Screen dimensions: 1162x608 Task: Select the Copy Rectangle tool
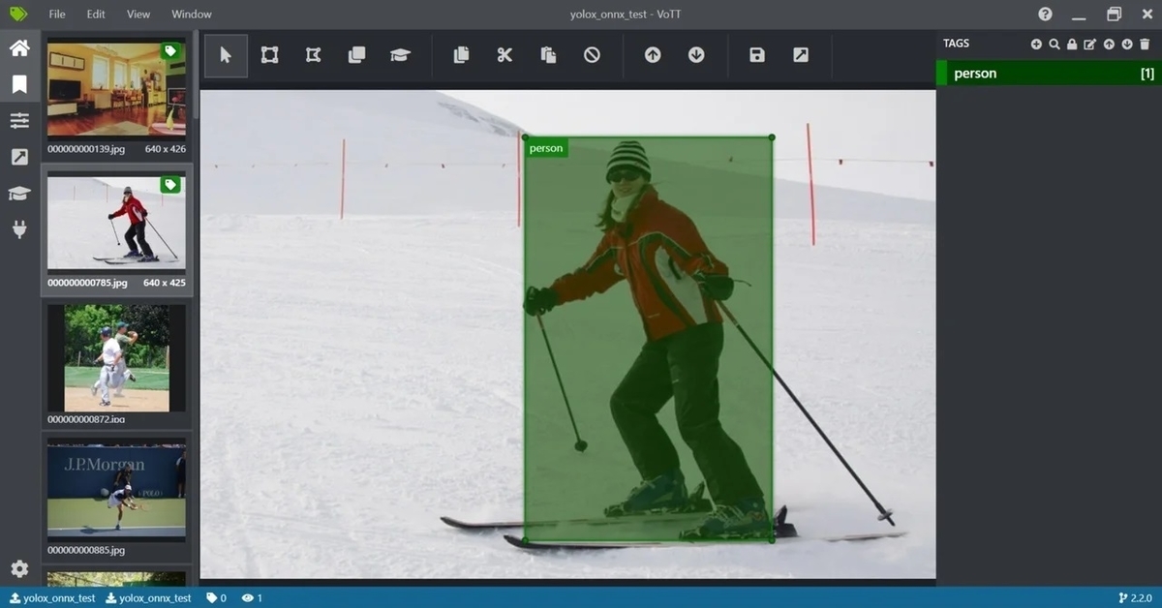click(x=356, y=55)
